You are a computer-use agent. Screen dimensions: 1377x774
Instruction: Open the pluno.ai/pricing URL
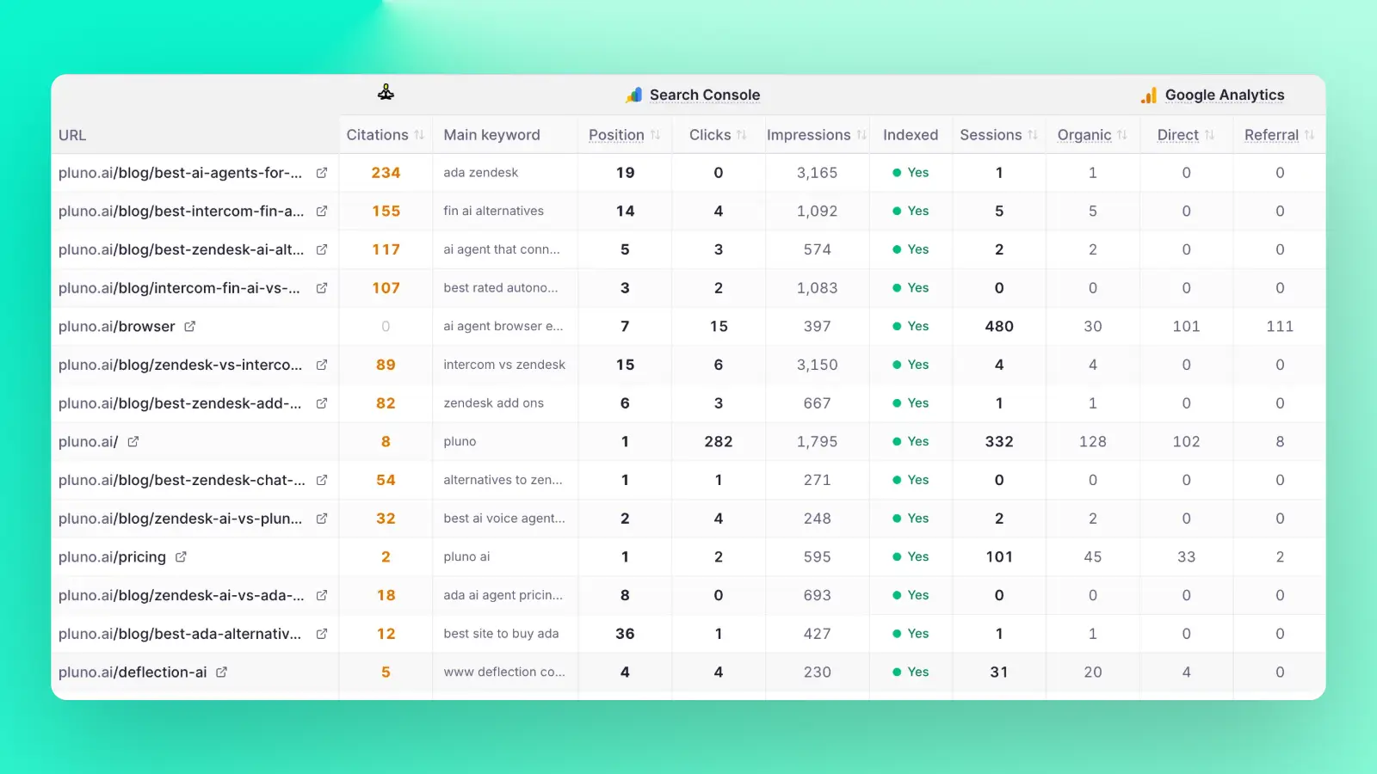(x=112, y=556)
